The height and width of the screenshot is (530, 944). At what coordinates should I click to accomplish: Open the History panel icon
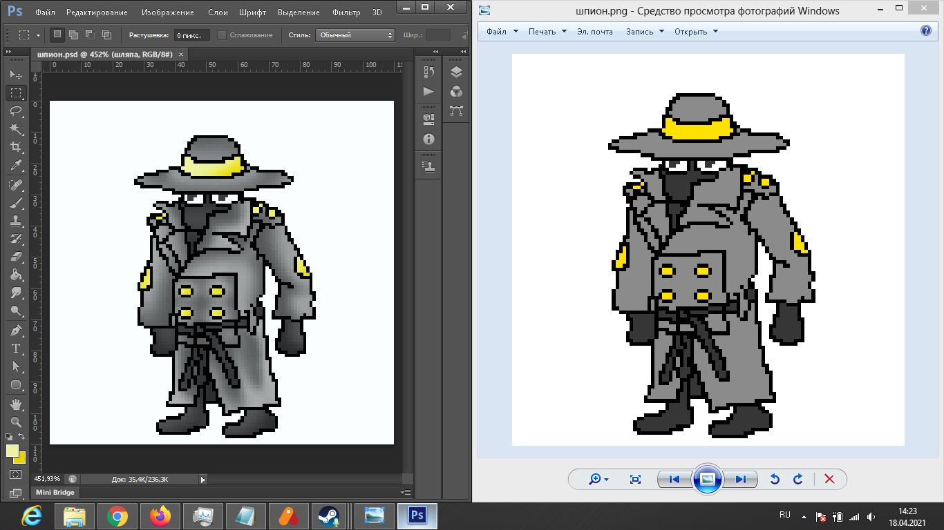tap(428, 72)
